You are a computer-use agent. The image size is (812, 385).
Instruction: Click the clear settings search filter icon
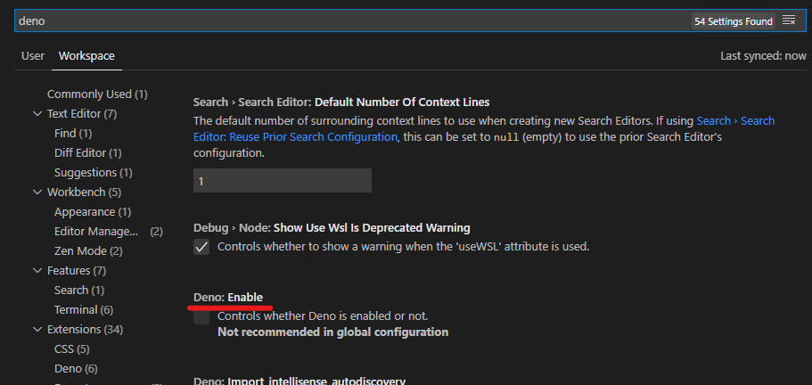(789, 20)
